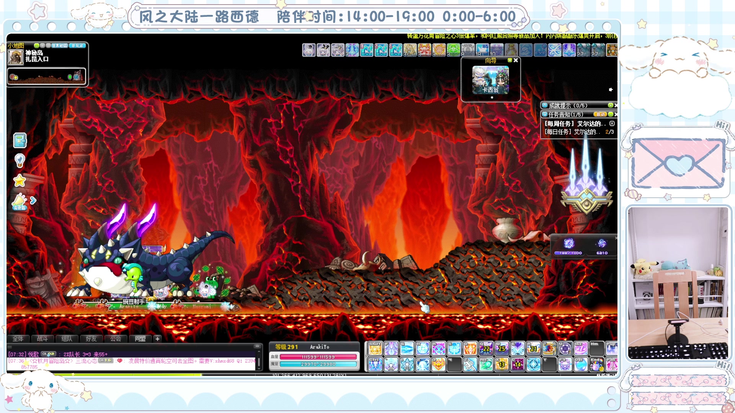Use the Z key dash skill

coord(470,364)
